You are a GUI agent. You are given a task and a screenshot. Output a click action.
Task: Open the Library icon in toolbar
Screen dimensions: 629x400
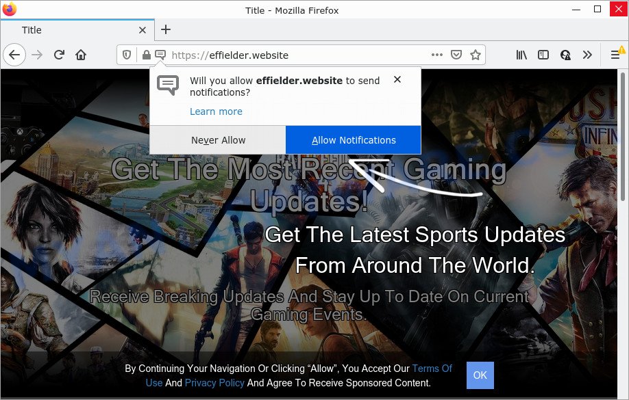(x=521, y=55)
